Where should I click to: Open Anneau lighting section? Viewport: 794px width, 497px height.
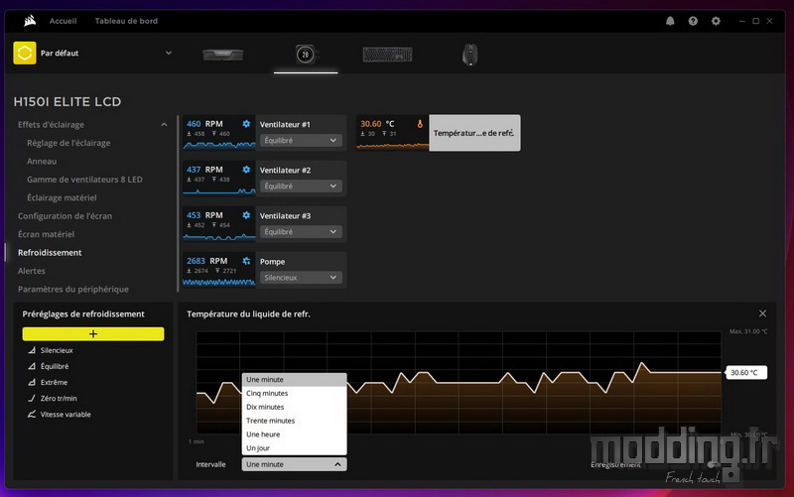[x=42, y=161]
